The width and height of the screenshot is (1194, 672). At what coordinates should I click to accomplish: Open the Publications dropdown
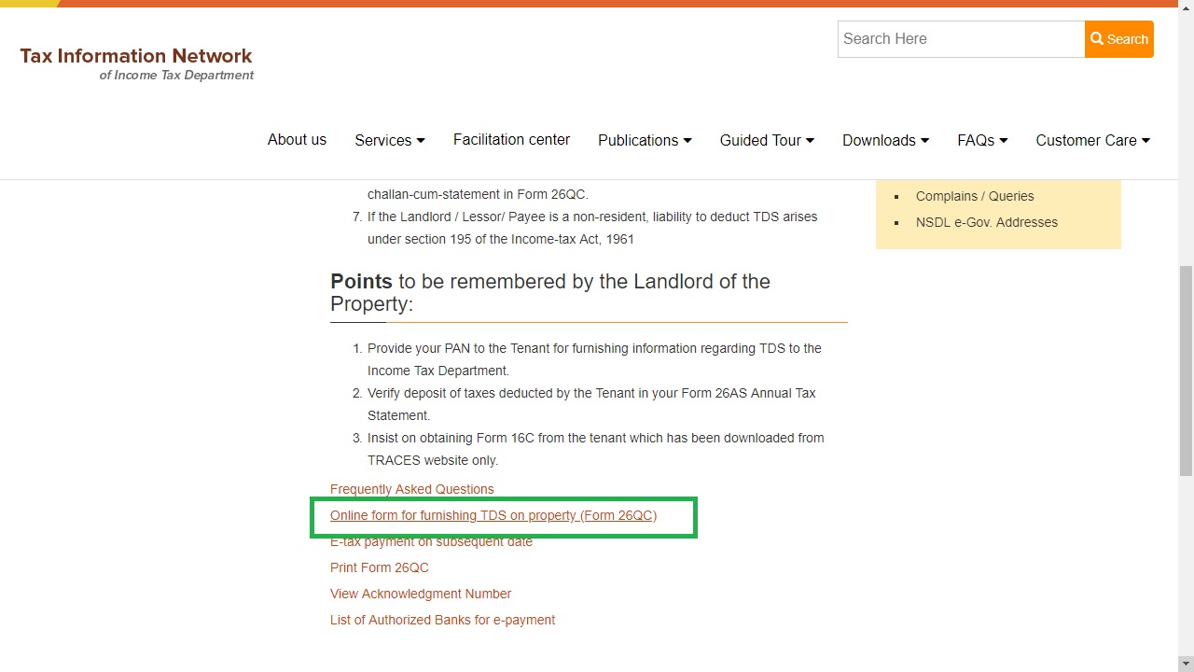644,140
